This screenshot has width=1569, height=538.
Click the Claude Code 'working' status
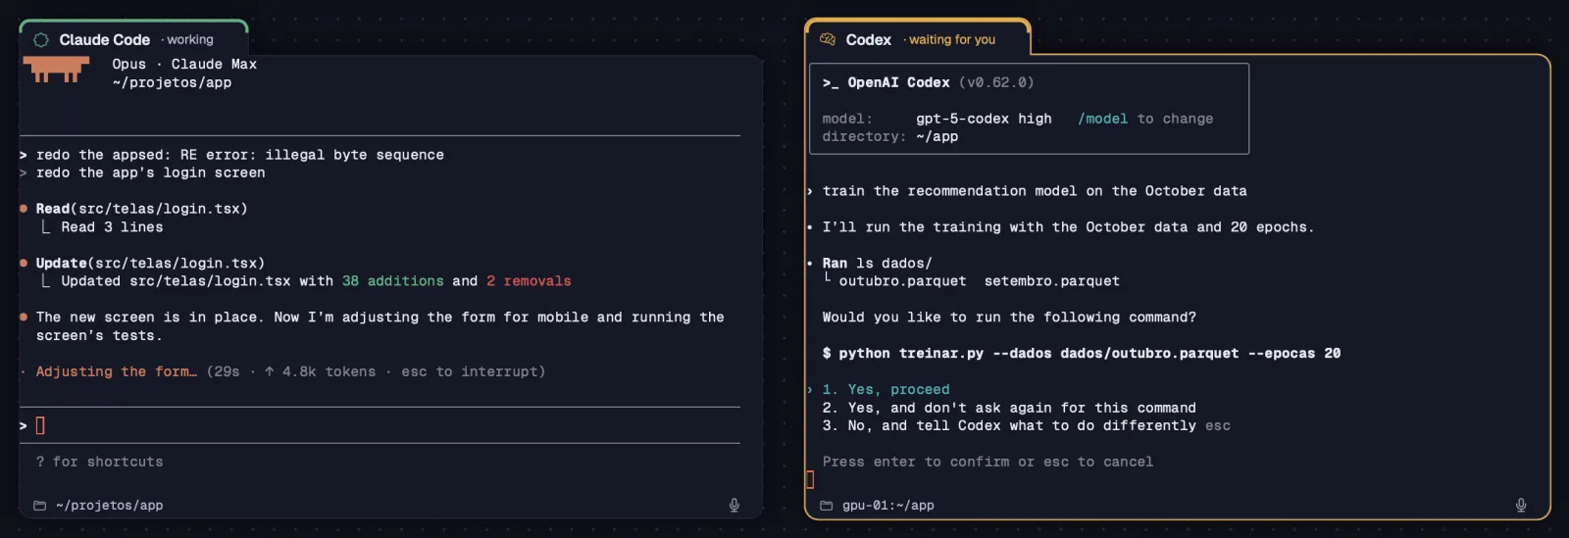[x=189, y=40]
